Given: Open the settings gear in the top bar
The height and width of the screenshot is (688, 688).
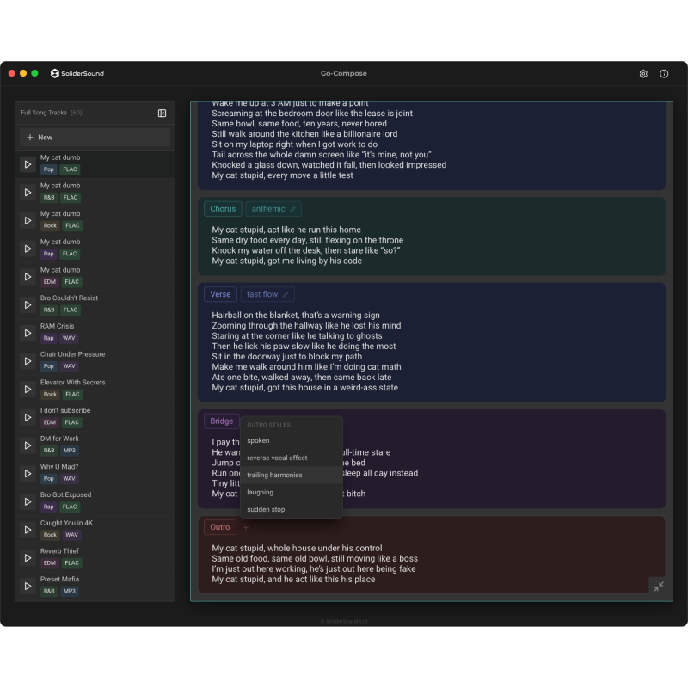Looking at the screenshot, I should coord(642,74).
